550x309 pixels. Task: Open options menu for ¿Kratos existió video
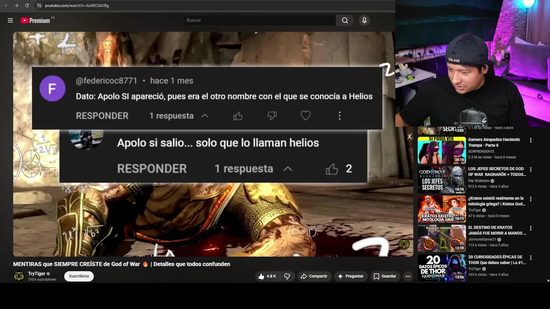click(531, 199)
